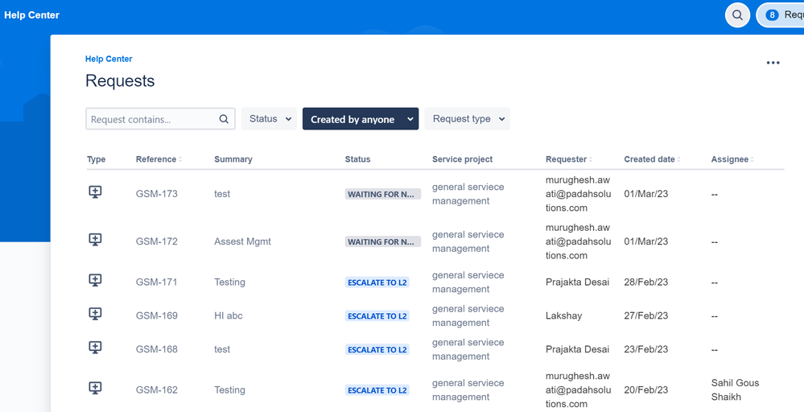
Task: Click request type icon for GSM-162
Action: click(96, 388)
